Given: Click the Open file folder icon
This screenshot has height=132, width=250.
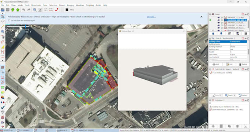Looking at the screenshot, I should pyautogui.click(x=3, y=10).
